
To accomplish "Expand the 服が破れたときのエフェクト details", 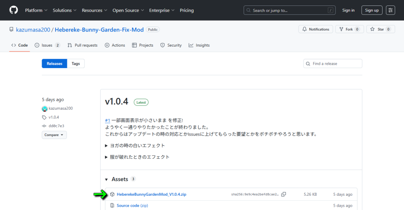I will 137,157.
